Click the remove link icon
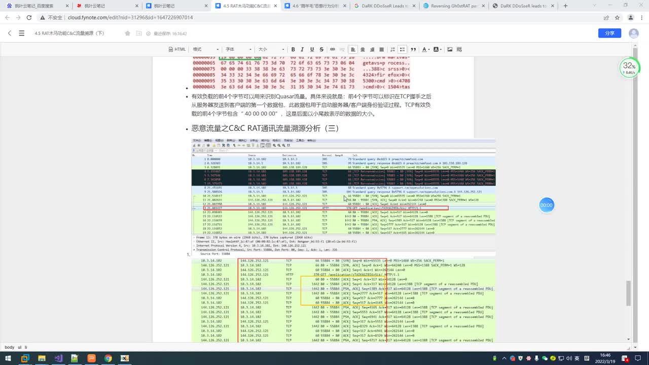Viewport: 649px width, 365px height. pyautogui.click(x=342, y=49)
